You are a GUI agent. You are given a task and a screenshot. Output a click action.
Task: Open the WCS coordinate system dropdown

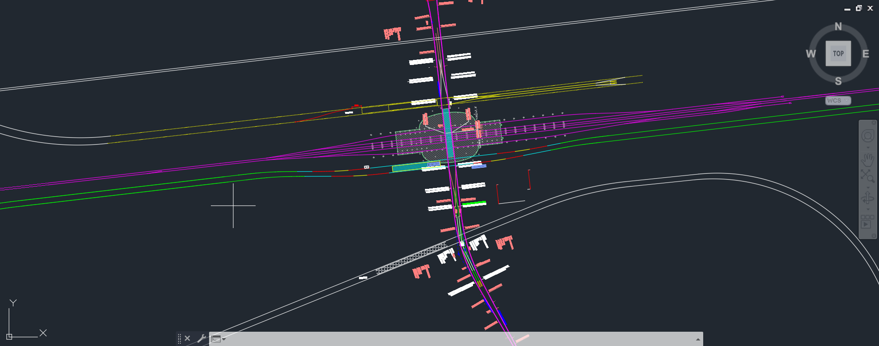(x=838, y=100)
